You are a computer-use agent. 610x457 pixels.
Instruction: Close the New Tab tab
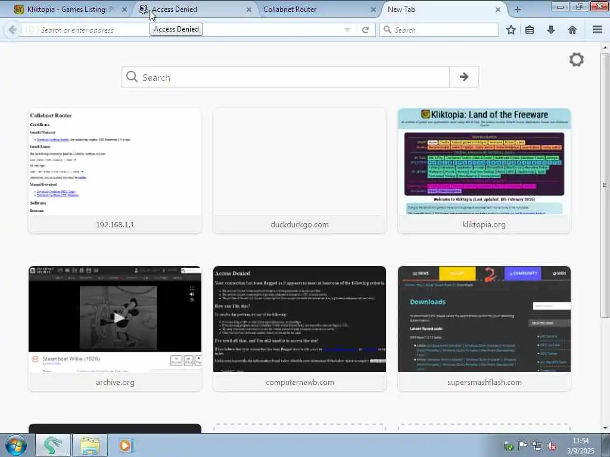[498, 10]
